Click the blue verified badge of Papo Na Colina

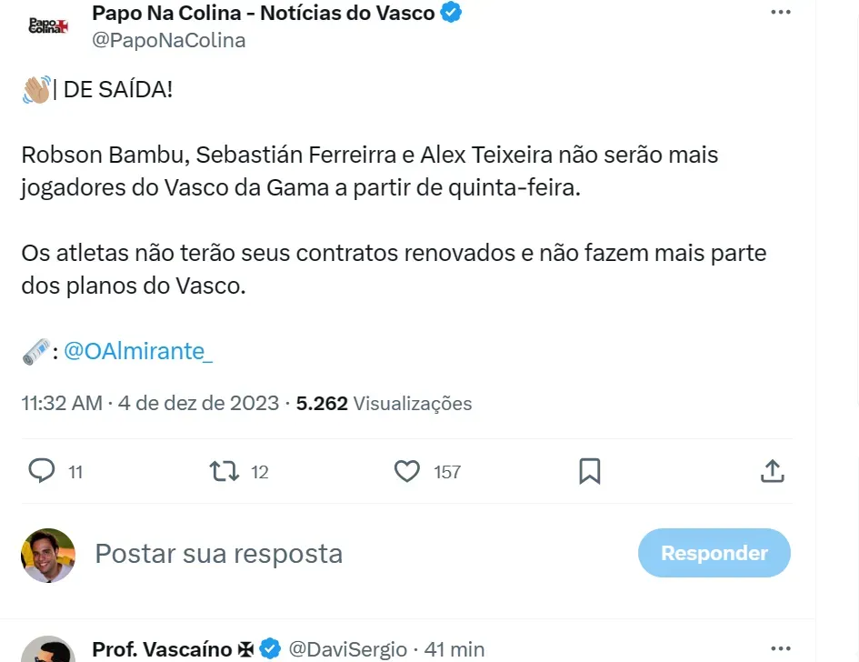click(453, 13)
